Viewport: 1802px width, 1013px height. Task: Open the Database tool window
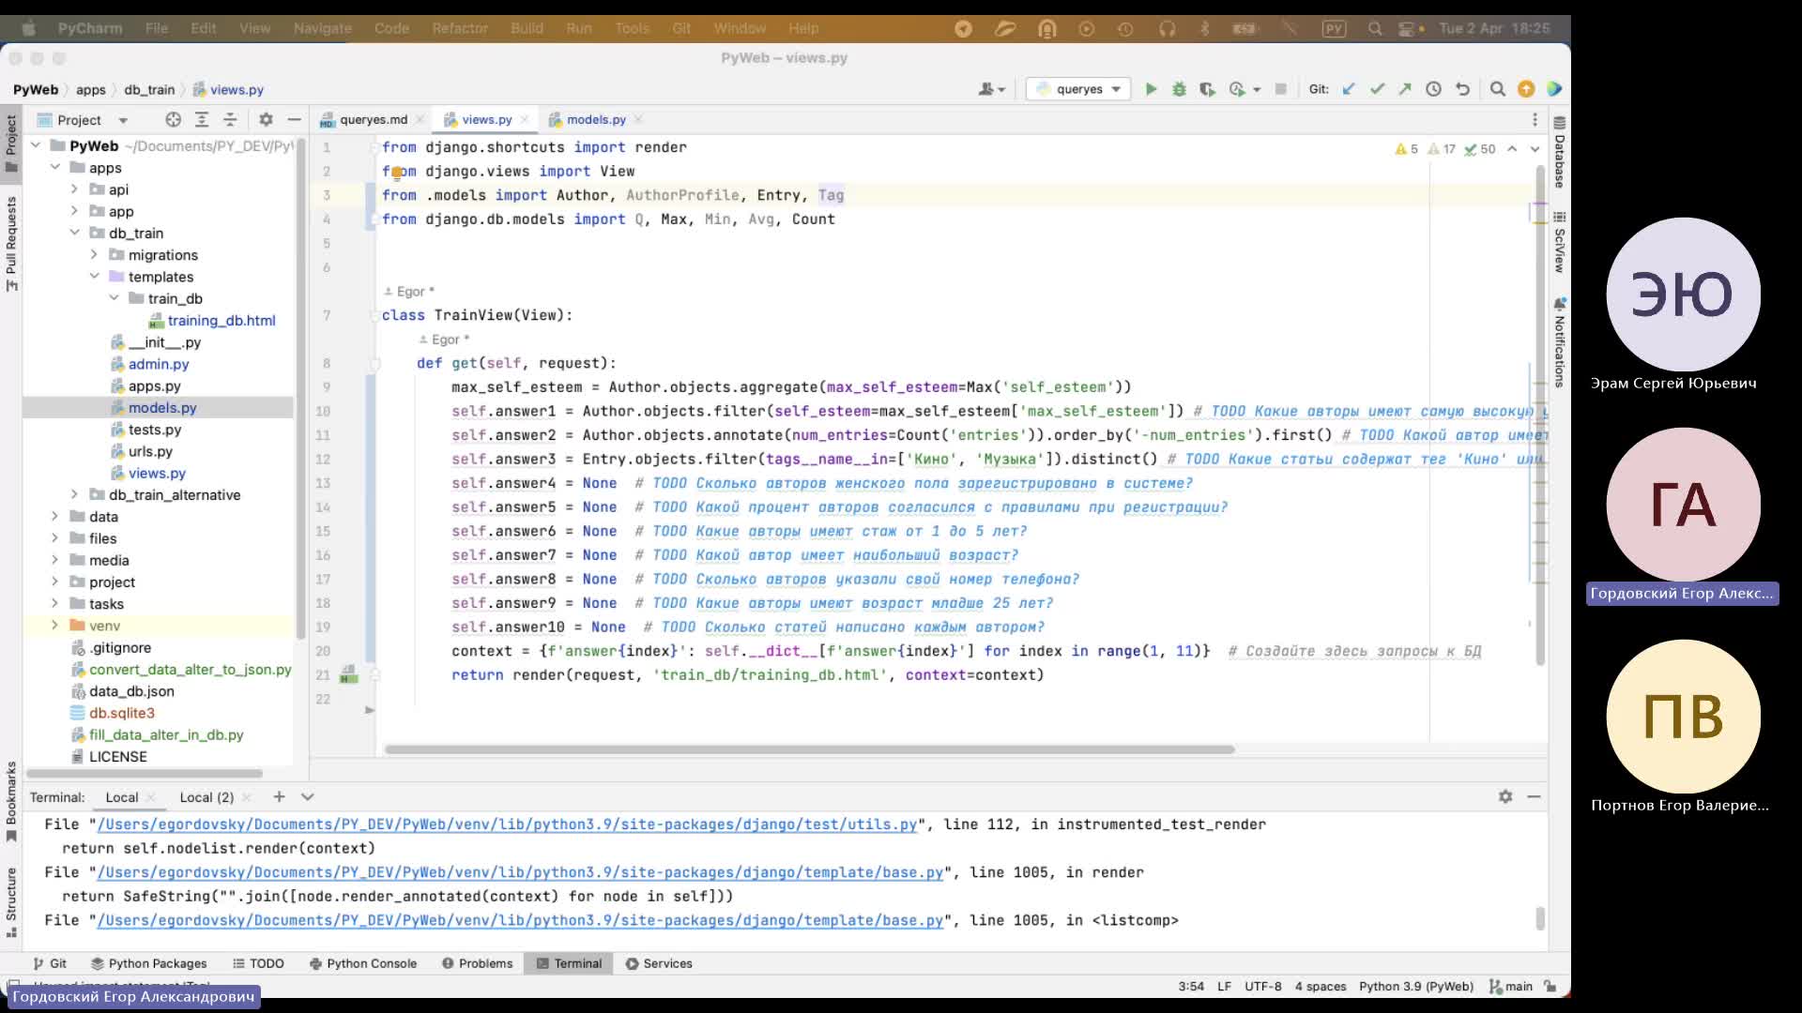tap(1559, 153)
